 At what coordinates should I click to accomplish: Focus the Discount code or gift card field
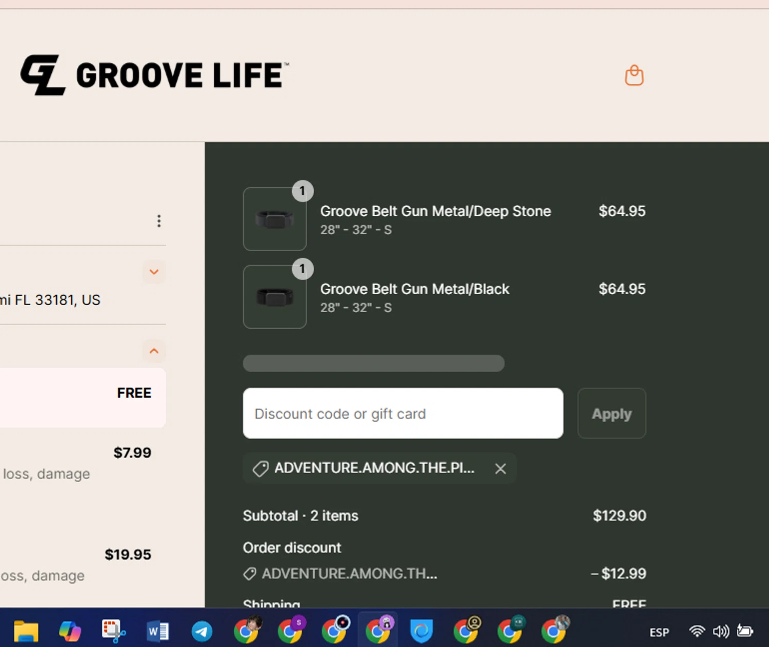pos(403,413)
